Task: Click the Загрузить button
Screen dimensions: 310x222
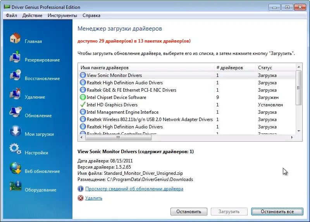Action: coord(229,212)
